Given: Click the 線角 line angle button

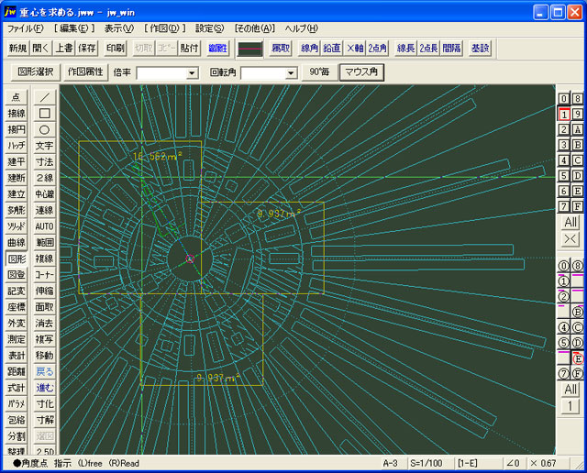Looking at the screenshot, I should coord(309,49).
